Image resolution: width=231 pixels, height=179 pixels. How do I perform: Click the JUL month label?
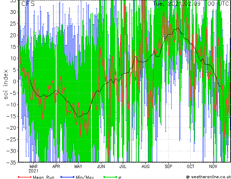tap(123, 167)
